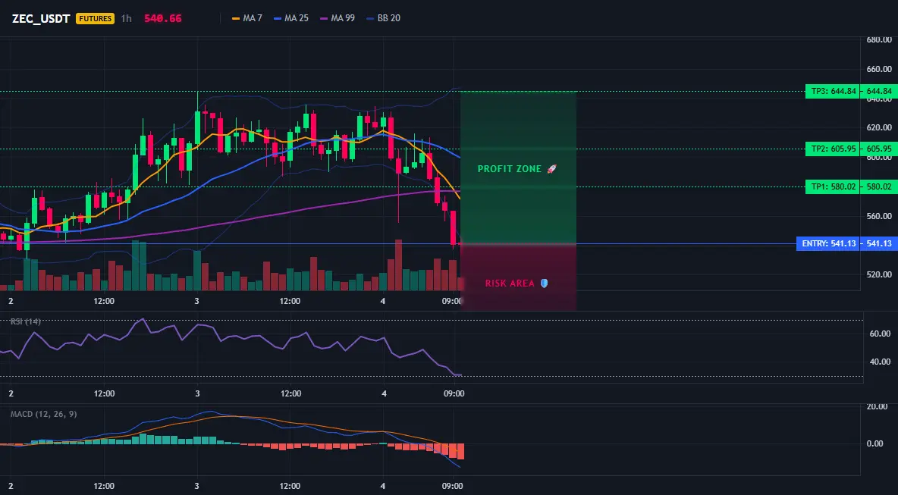The height and width of the screenshot is (495, 898).
Task: Click the PROFIT ZONE text
Action: 509,169
